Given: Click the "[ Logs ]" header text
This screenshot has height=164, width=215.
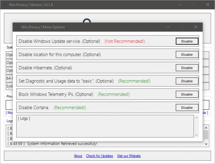Looking at the screenshot, I should click(24, 118).
